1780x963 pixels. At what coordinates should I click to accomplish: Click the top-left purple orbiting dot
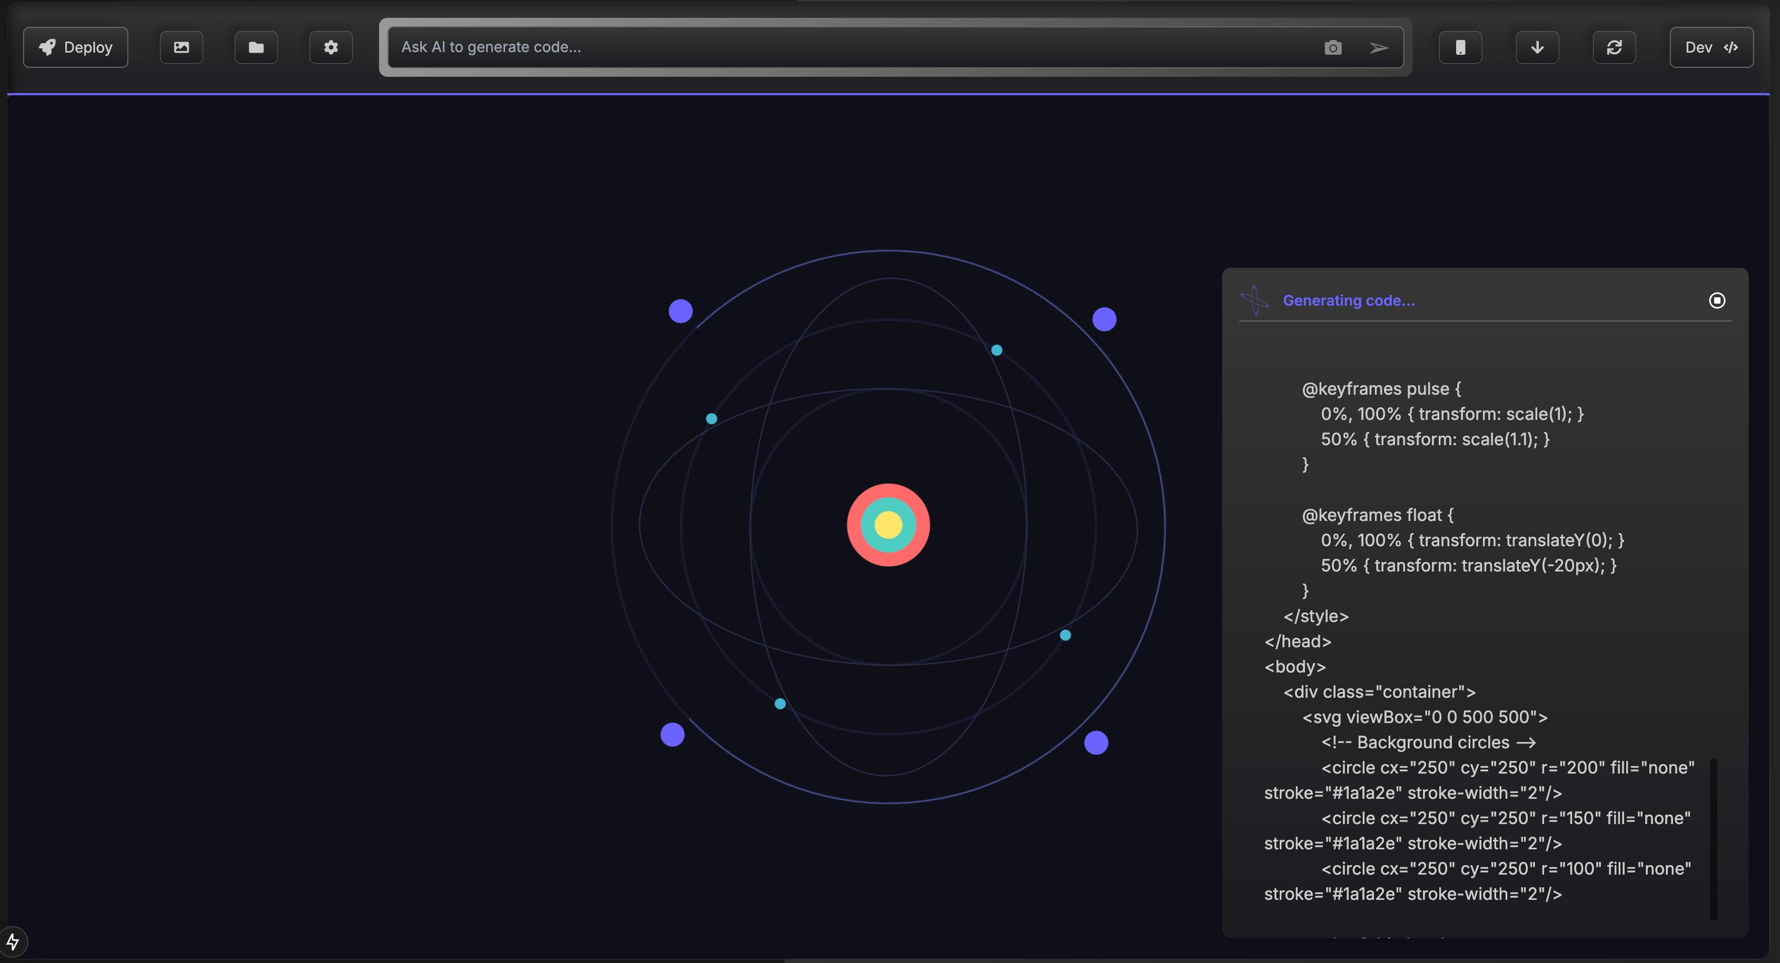click(680, 310)
